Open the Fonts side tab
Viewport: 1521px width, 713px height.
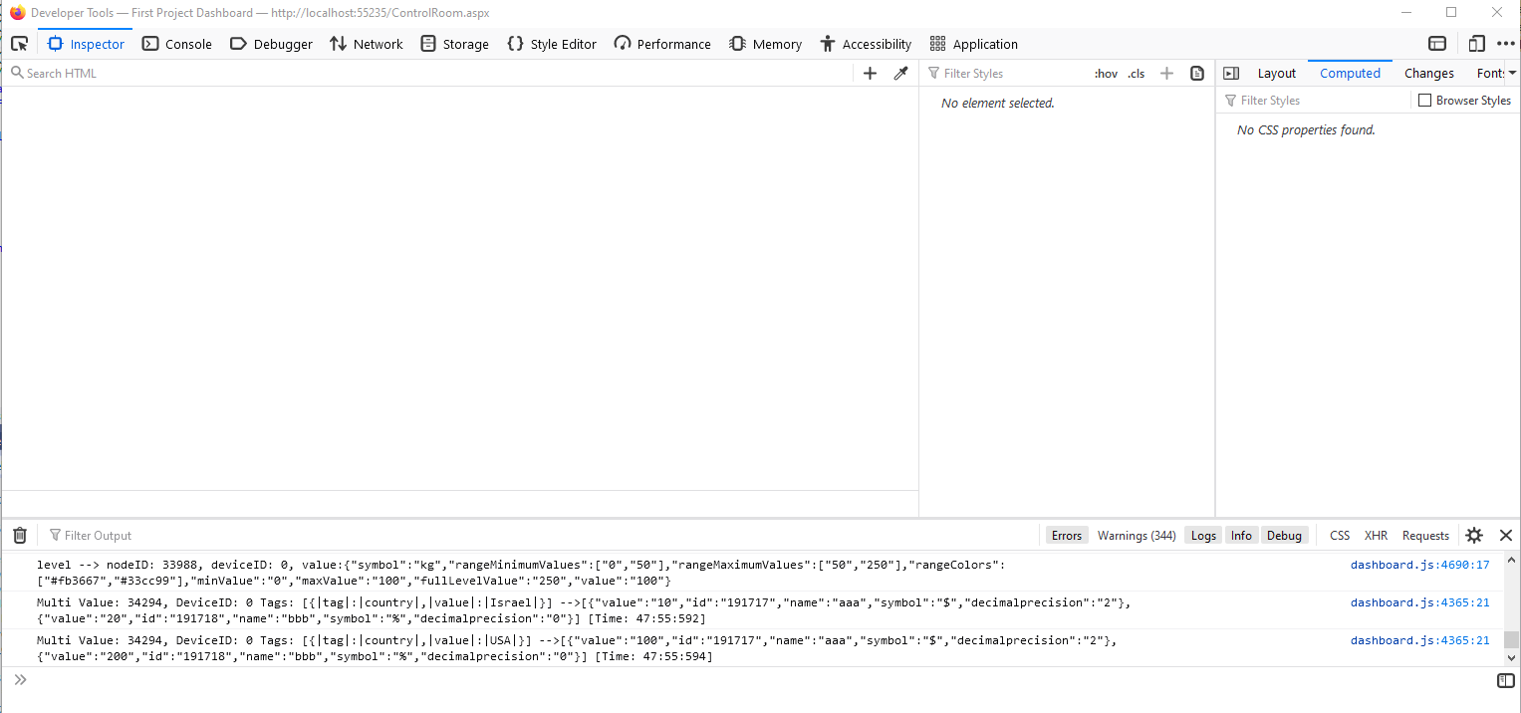1489,73
